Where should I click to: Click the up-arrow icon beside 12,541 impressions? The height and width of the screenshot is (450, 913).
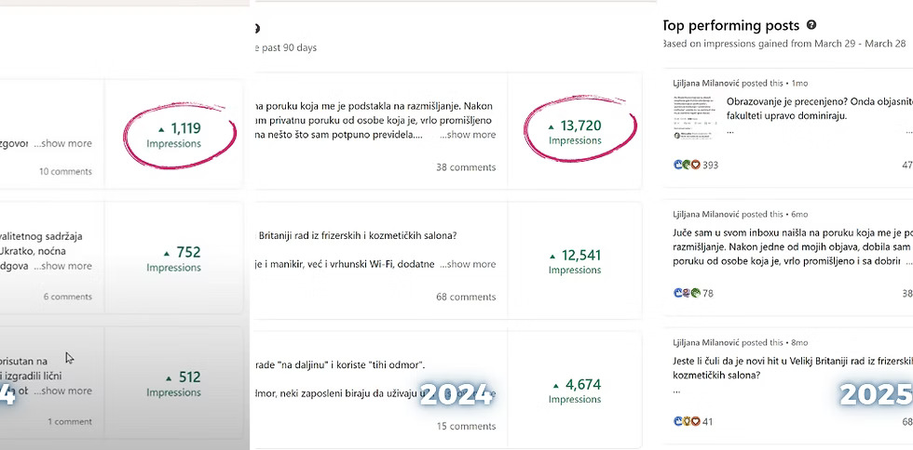click(x=552, y=255)
